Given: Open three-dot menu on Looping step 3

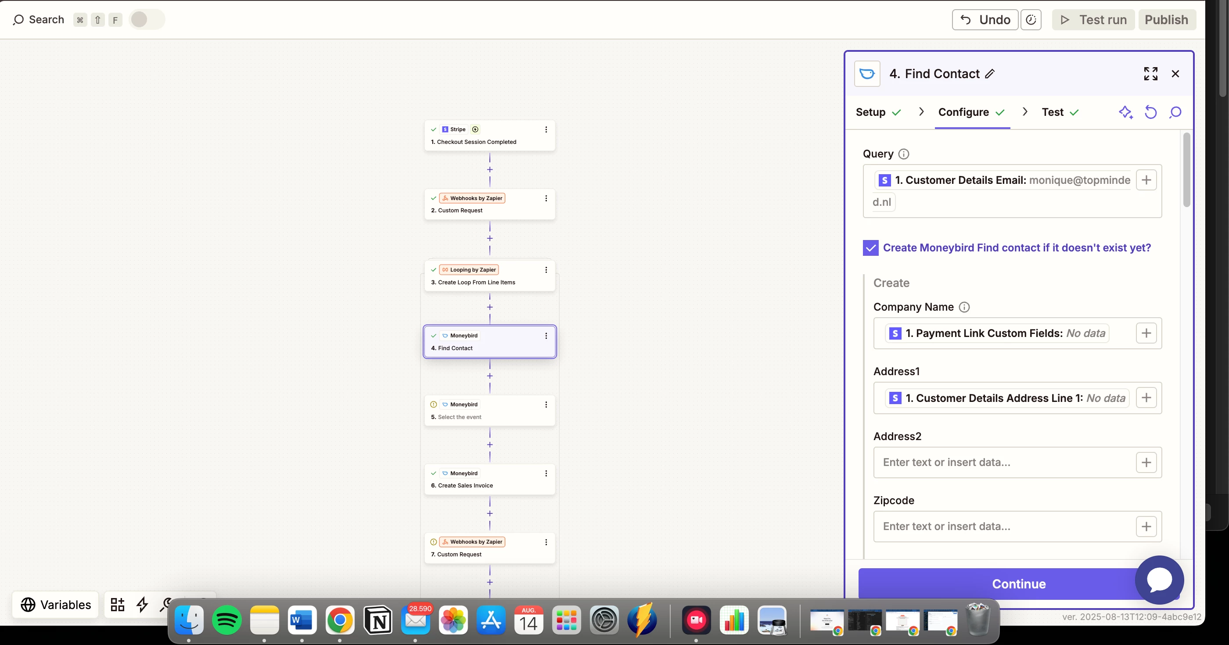Looking at the screenshot, I should (546, 269).
